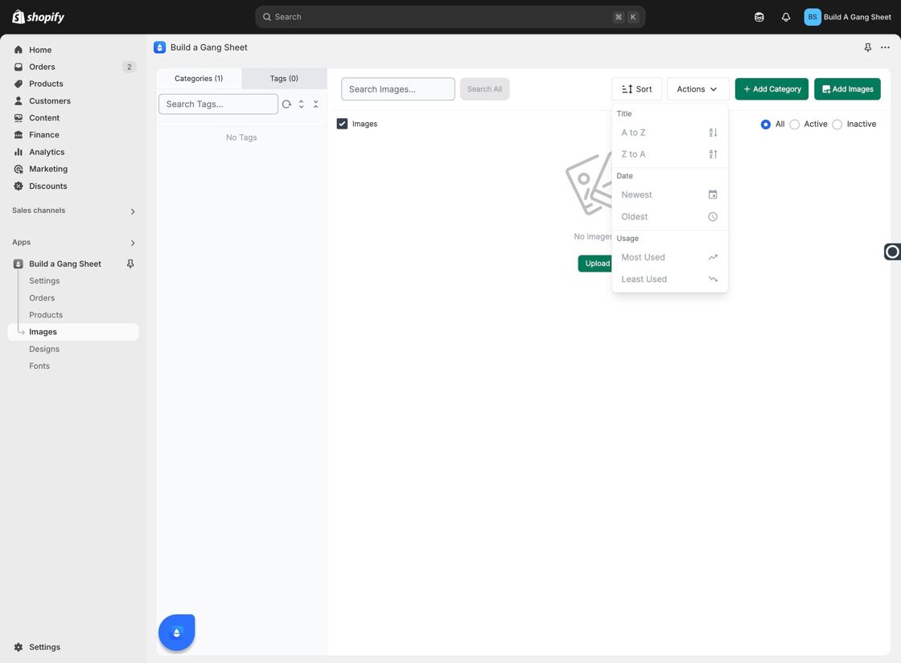Click the top Shopify search bar

tap(450, 17)
